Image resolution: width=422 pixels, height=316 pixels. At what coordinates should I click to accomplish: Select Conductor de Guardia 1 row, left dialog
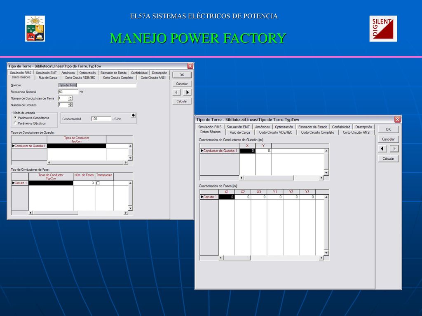29,146
